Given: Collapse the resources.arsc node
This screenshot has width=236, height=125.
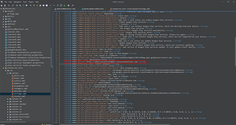Looking at the screenshot, I should [3, 68].
